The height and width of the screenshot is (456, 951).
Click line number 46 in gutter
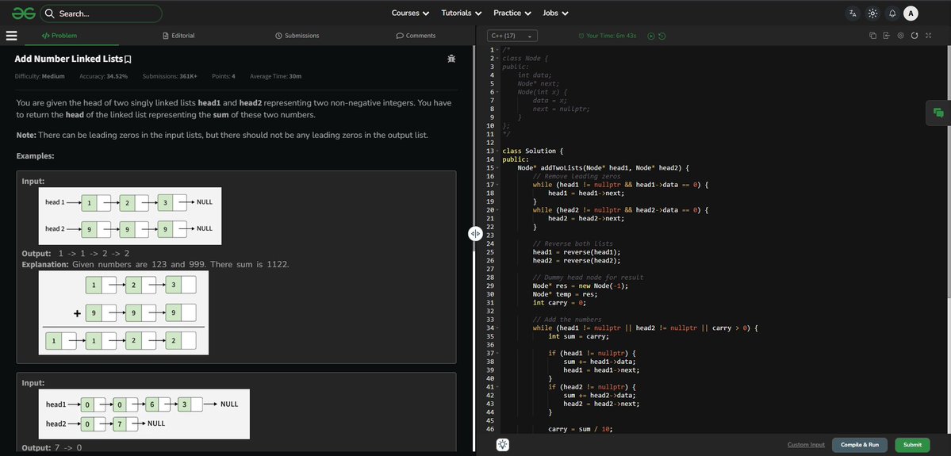(490, 429)
